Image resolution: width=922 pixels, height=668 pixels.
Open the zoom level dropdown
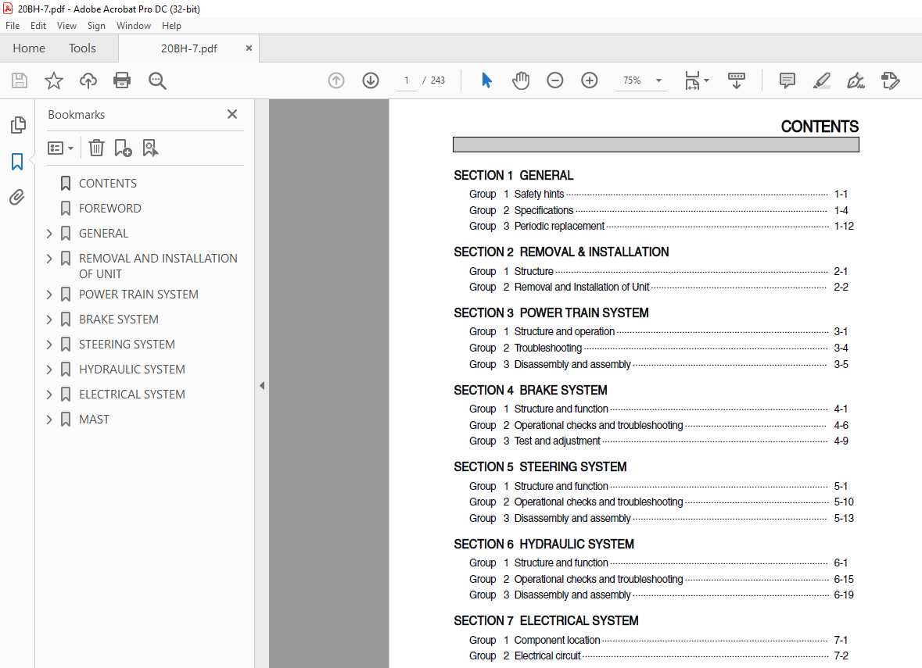[658, 80]
